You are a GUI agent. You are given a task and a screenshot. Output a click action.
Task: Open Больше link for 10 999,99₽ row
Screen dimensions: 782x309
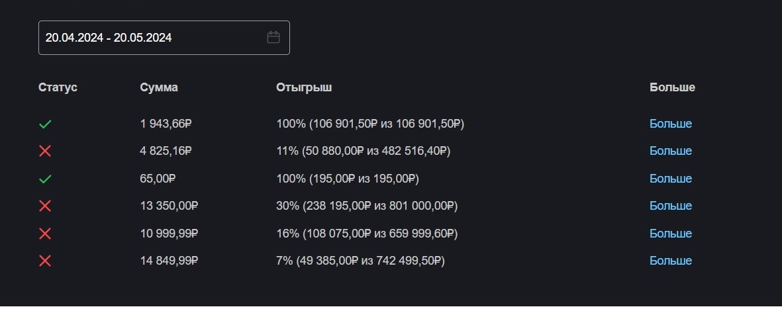coord(670,234)
